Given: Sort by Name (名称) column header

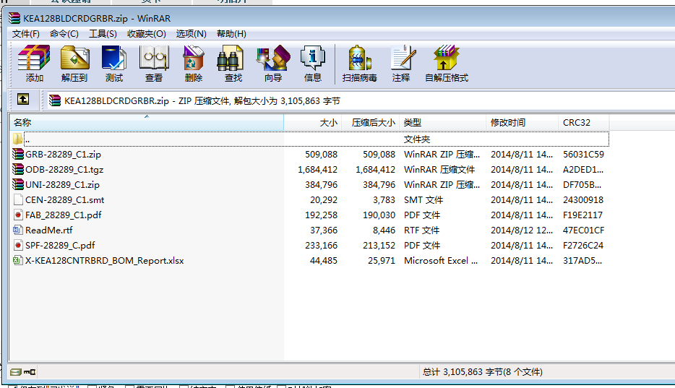Looking at the screenshot, I should point(147,123).
